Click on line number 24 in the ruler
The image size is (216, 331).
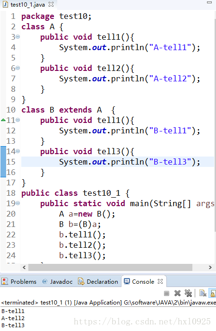click(11, 255)
